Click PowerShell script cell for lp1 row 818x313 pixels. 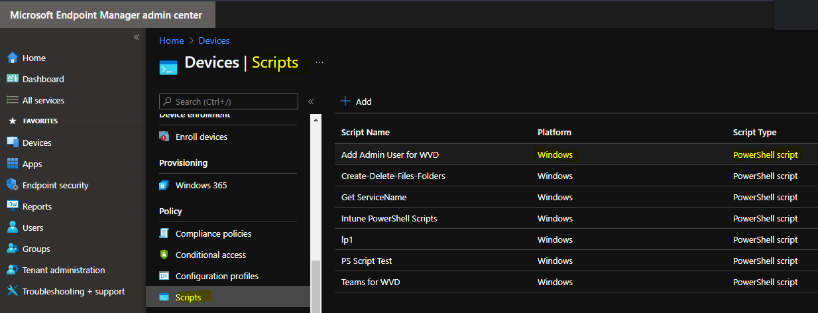[x=765, y=239]
